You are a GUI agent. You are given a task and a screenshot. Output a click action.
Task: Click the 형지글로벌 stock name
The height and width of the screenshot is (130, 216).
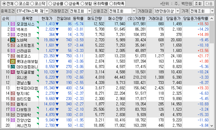pos(26,72)
